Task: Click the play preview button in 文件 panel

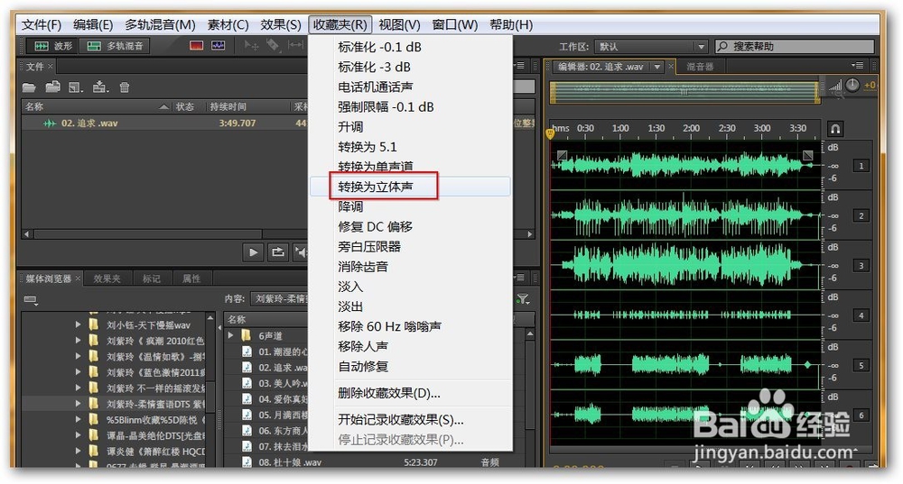Action: 254,251
